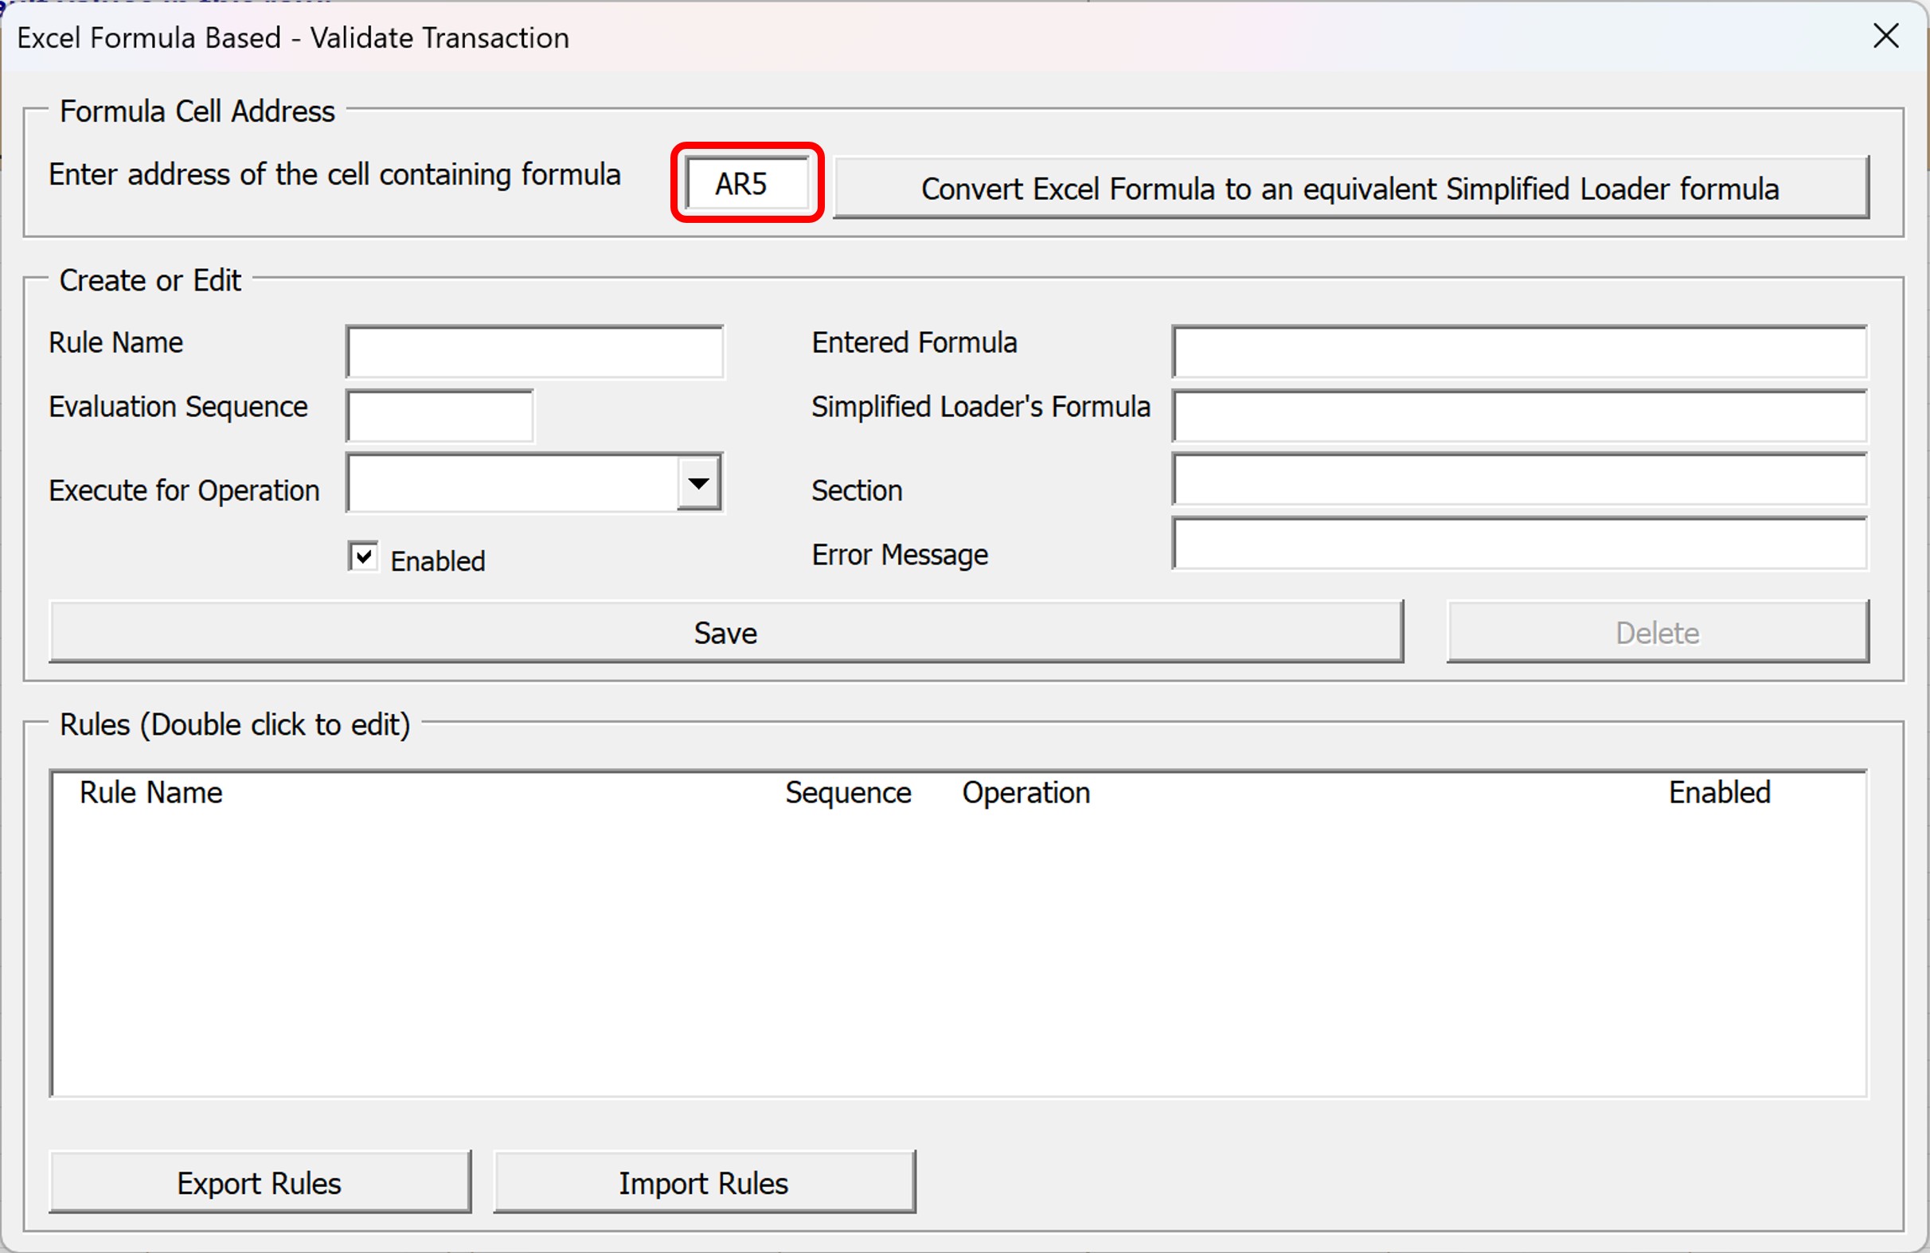The height and width of the screenshot is (1253, 1930).
Task: Click the Delete rule button
Action: [x=1657, y=633]
